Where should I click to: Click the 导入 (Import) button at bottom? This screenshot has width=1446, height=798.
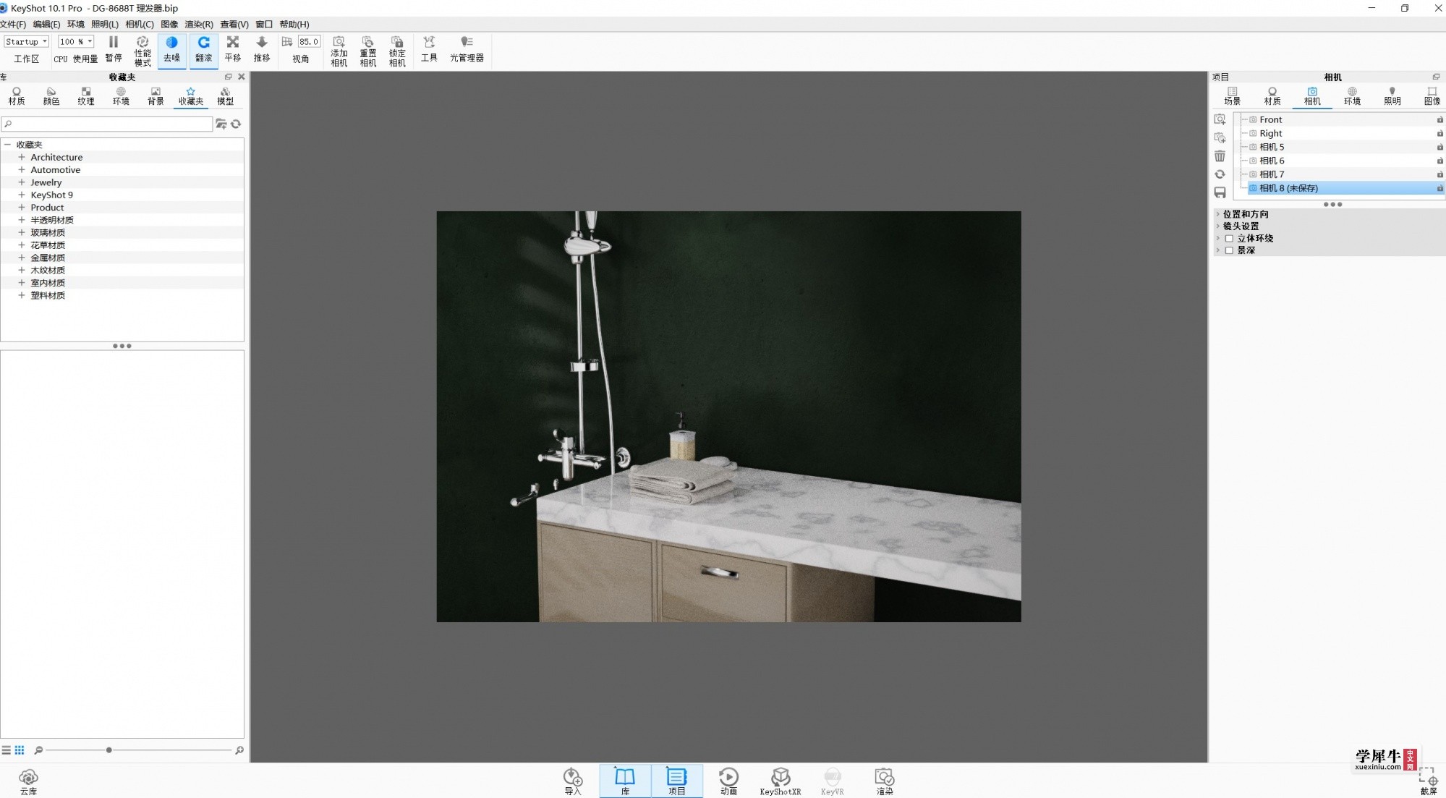pyautogui.click(x=573, y=781)
